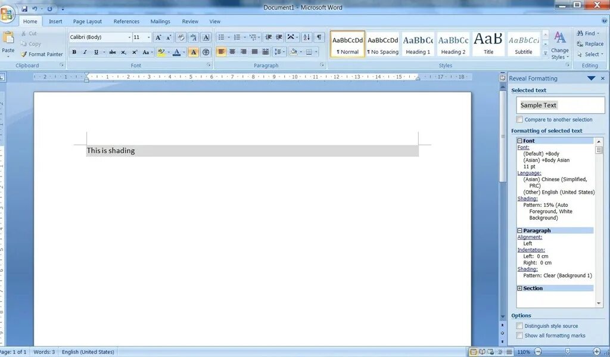Screen dimensions: 610x357
Task: Switch to the View tab
Action: point(214,21)
